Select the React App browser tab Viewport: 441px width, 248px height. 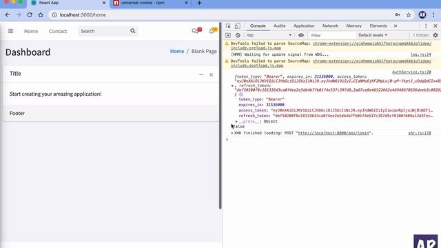[x=68, y=3]
